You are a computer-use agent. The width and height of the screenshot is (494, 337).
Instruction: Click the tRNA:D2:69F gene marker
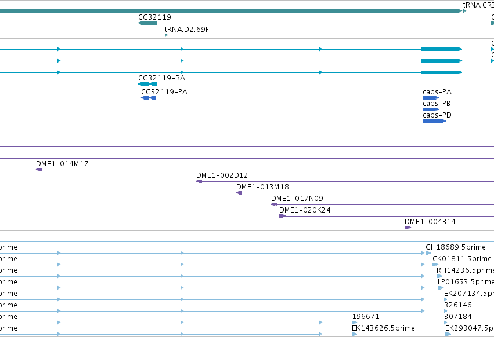tap(166, 35)
